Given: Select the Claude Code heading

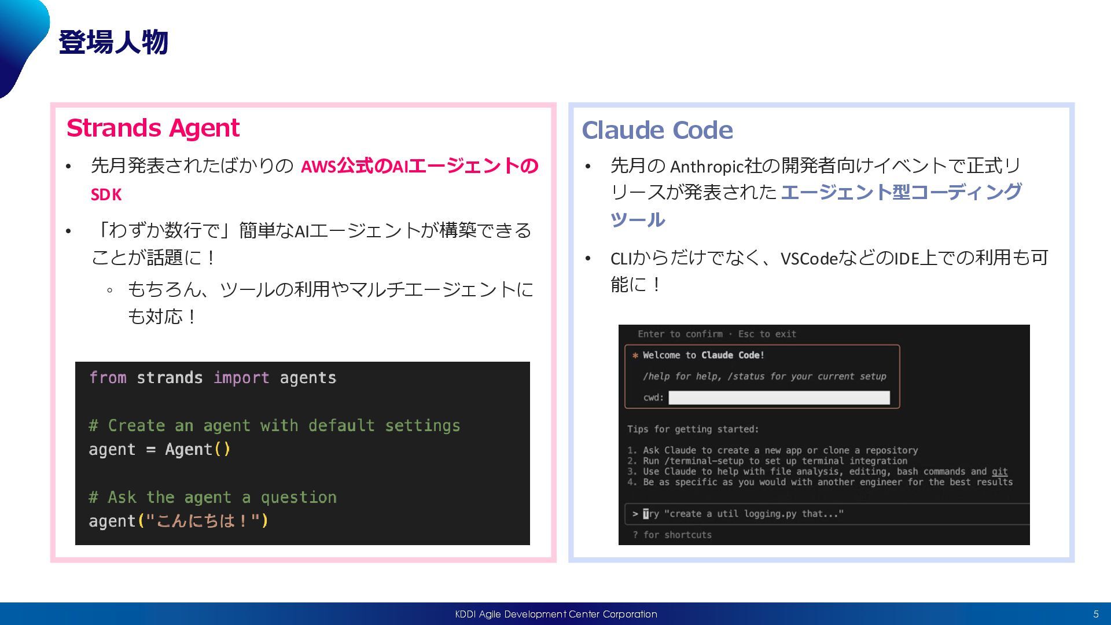Looking at the screenshot, I should pos(657,130).
